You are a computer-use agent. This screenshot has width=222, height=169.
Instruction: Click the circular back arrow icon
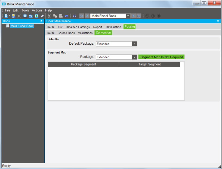point(147,16)
